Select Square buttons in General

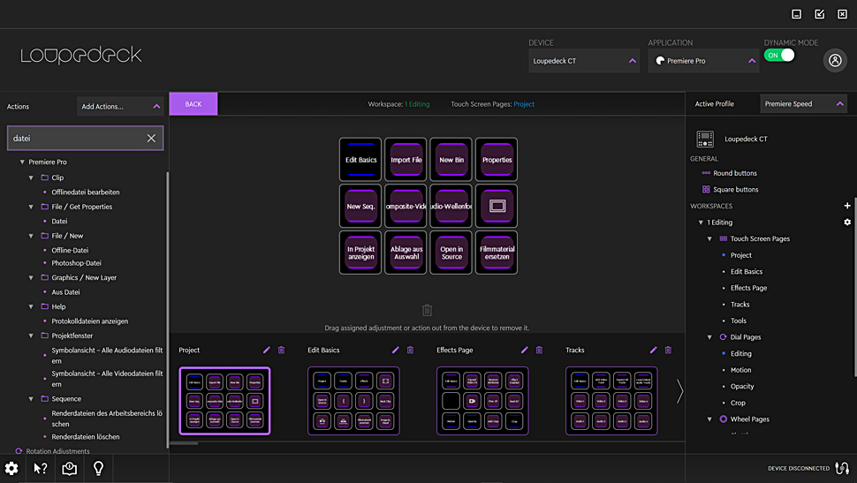tap(735, 190)
